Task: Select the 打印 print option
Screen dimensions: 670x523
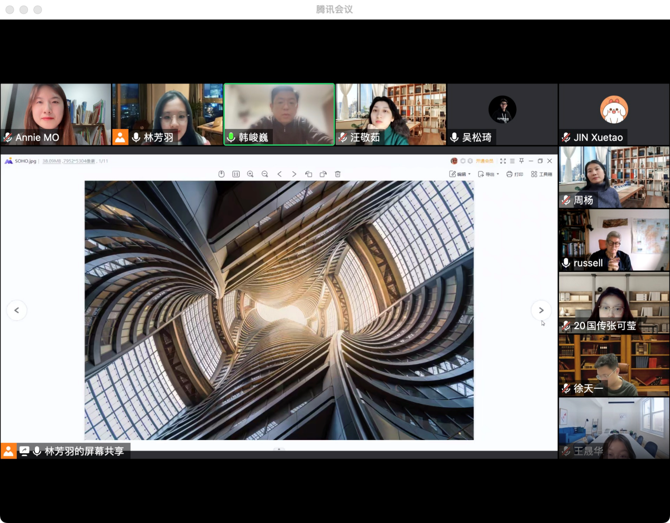Action: tap(515, 174)
